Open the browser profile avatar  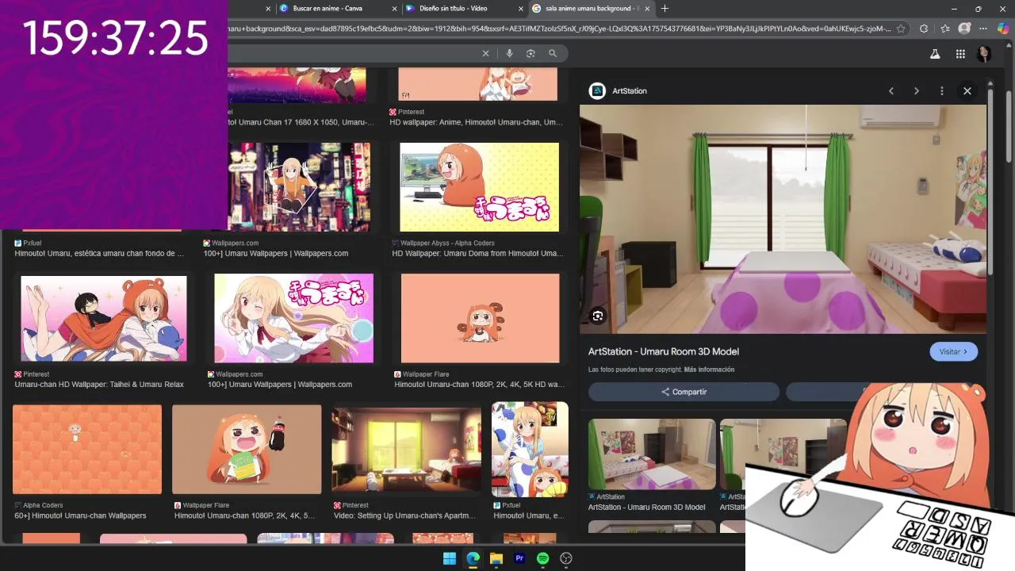[964, 29]
